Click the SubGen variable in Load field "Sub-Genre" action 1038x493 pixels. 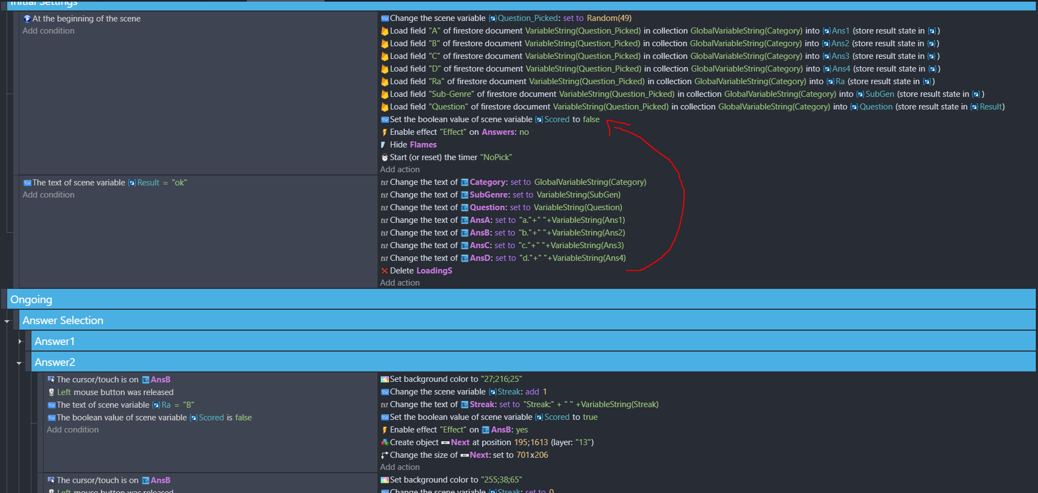(x=880, y=95)
